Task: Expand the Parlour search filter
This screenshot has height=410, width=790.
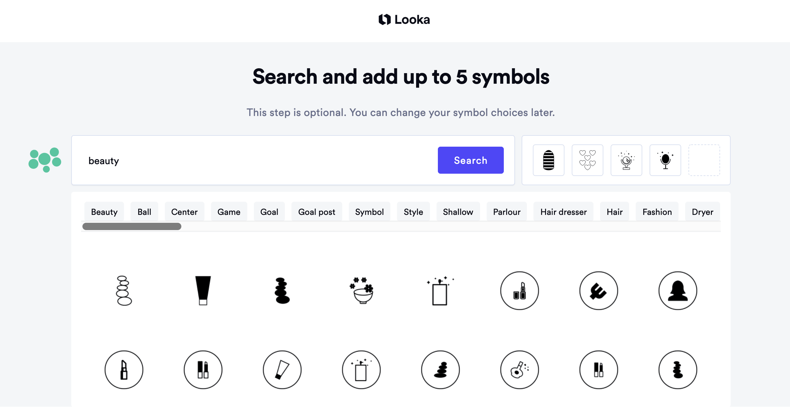Action: click(506, 212)
